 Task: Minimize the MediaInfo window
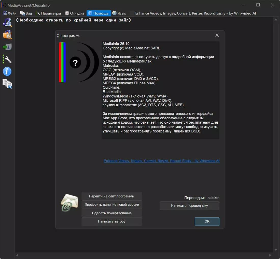[244, 5]
